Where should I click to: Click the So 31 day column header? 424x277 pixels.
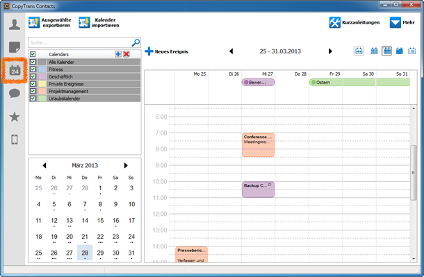click(x=402, y=74)
